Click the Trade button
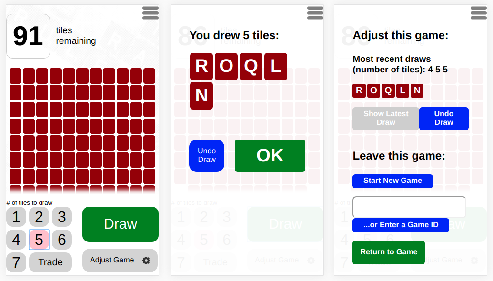 coord(50,262)
